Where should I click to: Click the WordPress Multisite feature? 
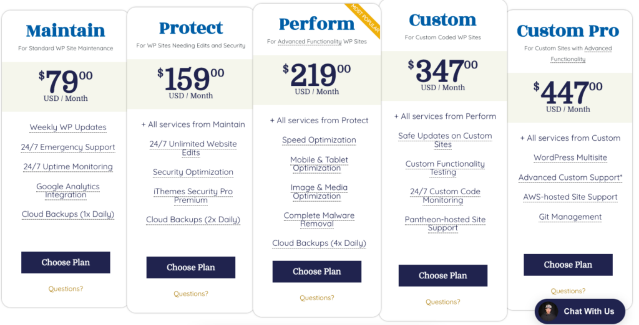click(570, 158)
